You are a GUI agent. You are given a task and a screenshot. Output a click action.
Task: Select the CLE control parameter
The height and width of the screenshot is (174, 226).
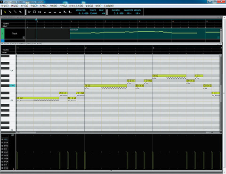(6, 152)
